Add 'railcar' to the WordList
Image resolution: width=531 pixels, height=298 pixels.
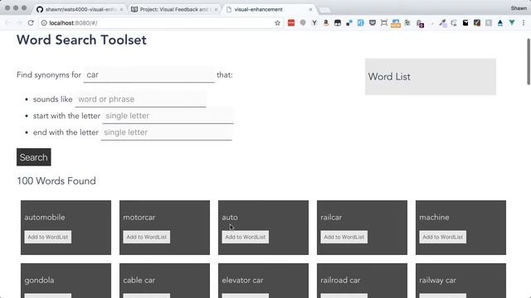coord(344,237)
